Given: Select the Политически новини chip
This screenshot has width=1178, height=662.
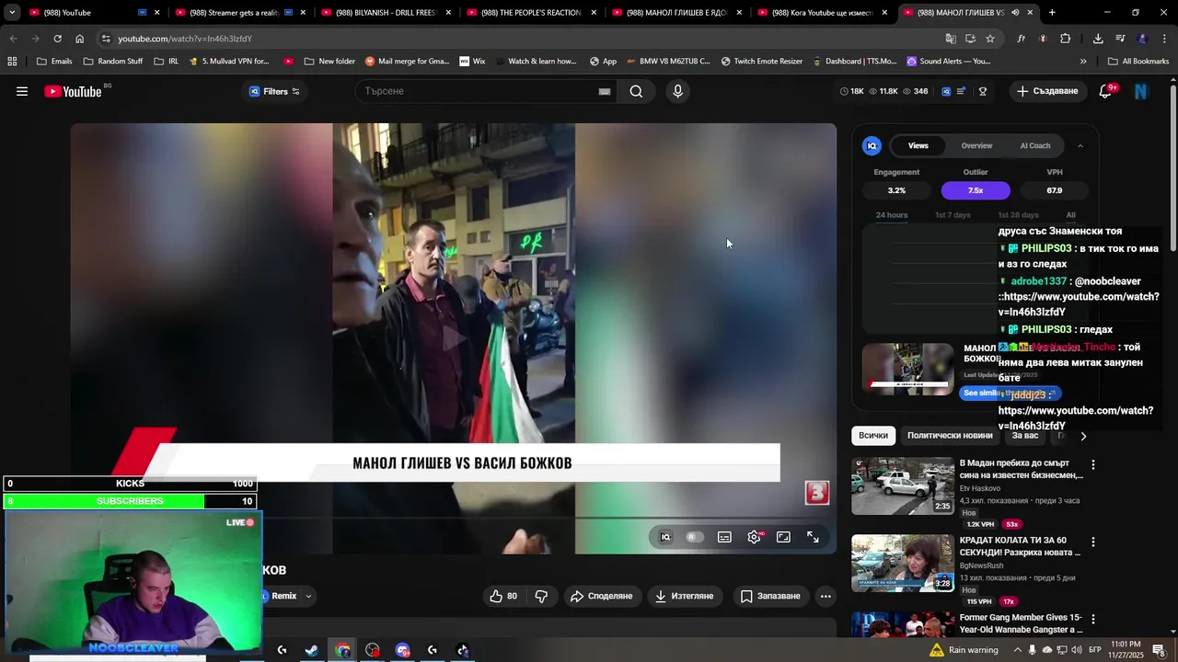Looking at the screenshot, I should click(950, 436).
